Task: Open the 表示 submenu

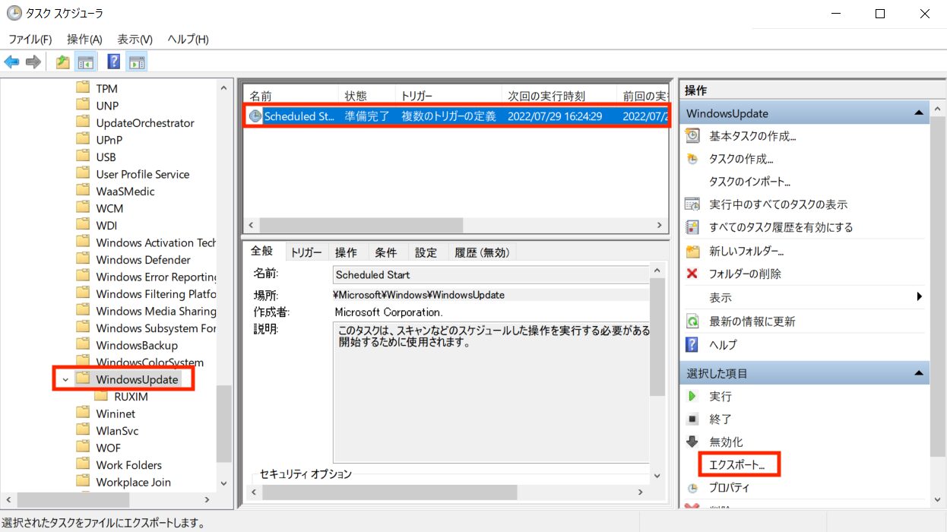Action: coord(720,296)
